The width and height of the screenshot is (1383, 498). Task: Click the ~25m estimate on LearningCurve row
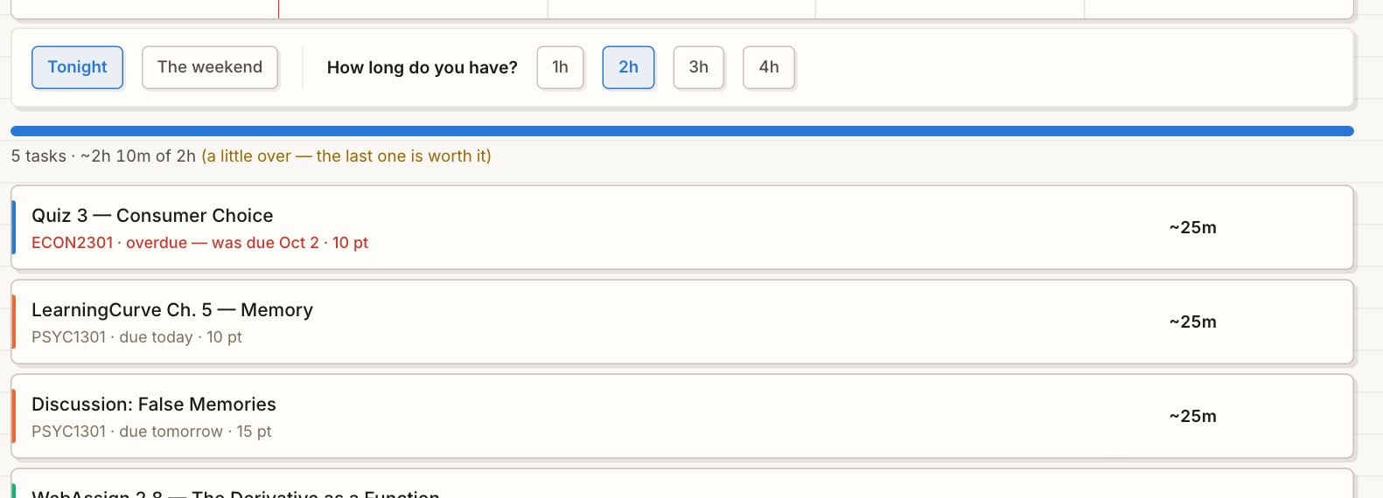tap(1192, 322)
